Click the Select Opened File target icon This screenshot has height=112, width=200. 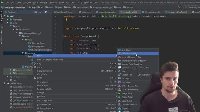click(36, 12)
